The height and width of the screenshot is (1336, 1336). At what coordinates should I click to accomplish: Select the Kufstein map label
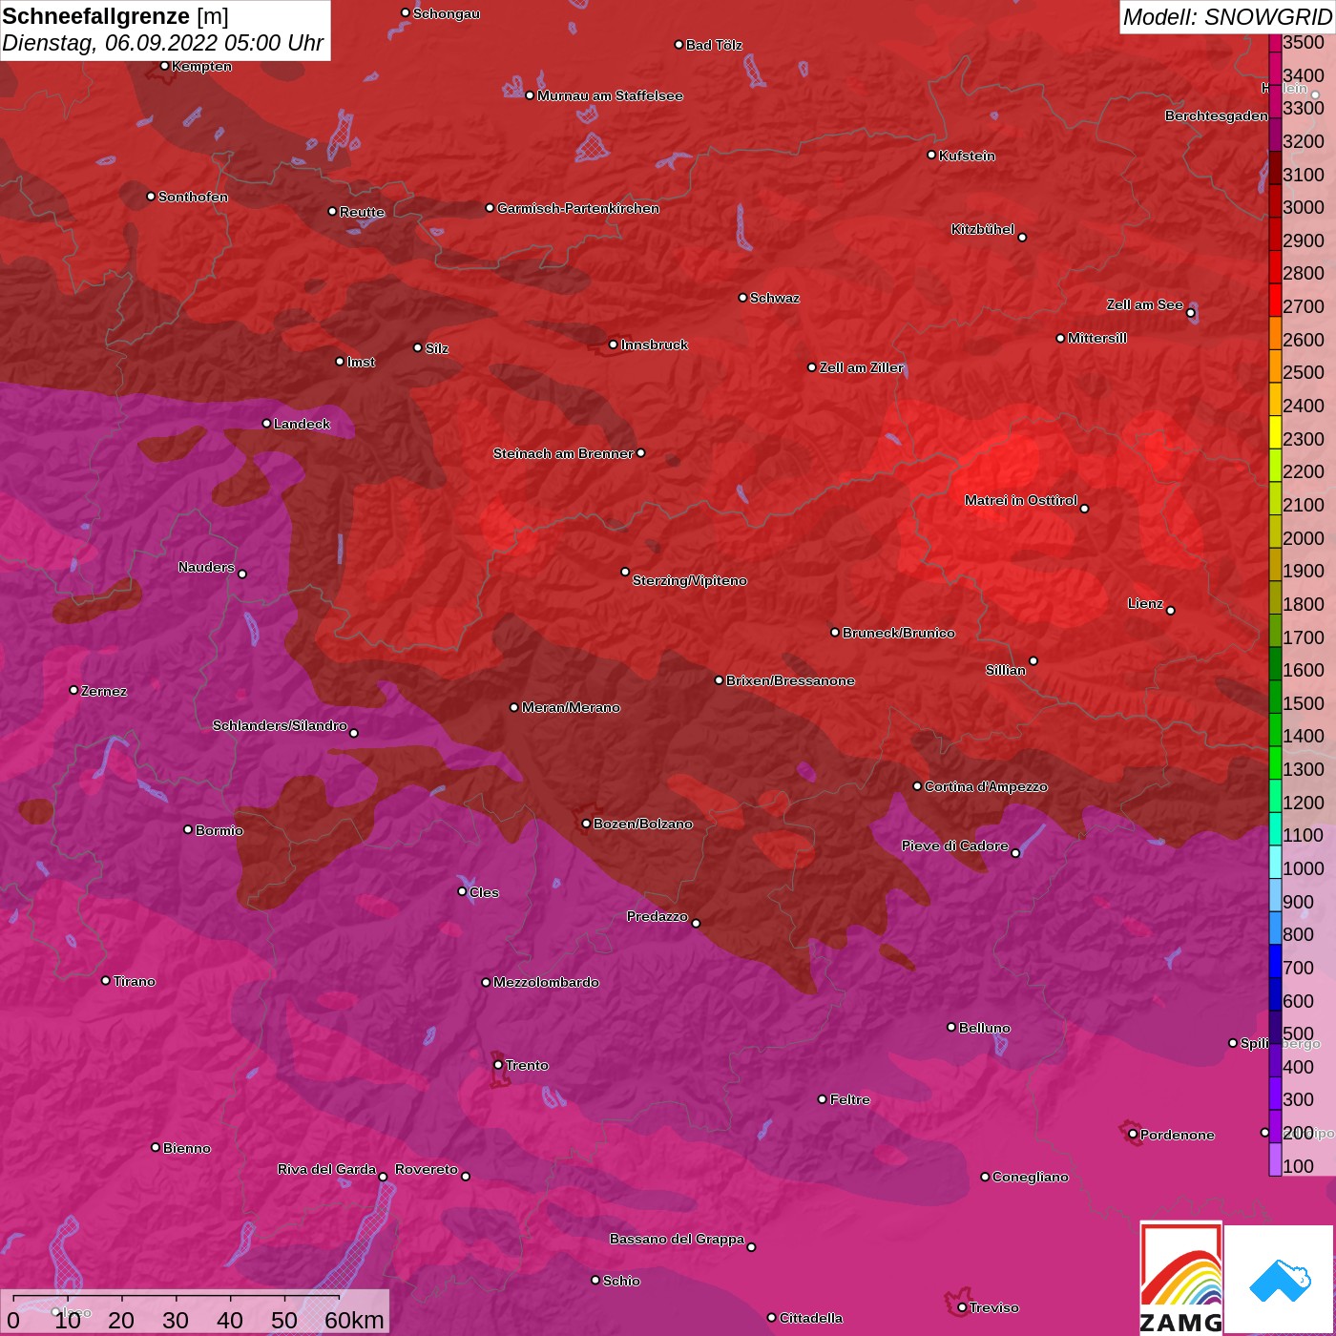[x=967, y=156]
